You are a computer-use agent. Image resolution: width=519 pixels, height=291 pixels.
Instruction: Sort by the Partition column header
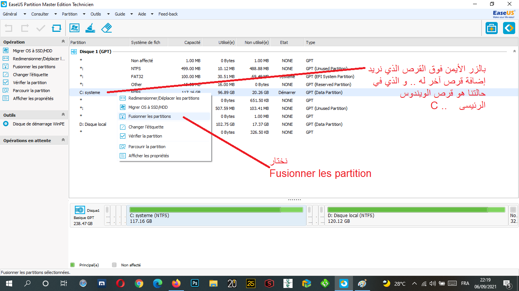(99, 42)
